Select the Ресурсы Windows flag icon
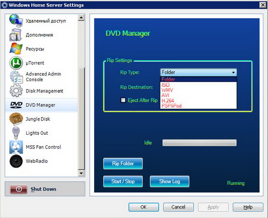This screenshot has width=268, height=218. pyautogui.click(x=16, y=49)
